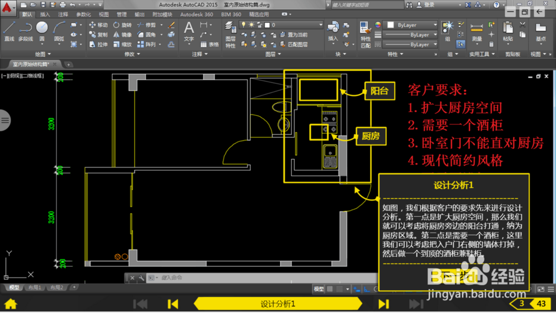Viewport: 556px width, 313px height.
Task: Toggle layer on/off lightbulb icon
Action: point(244,24)
